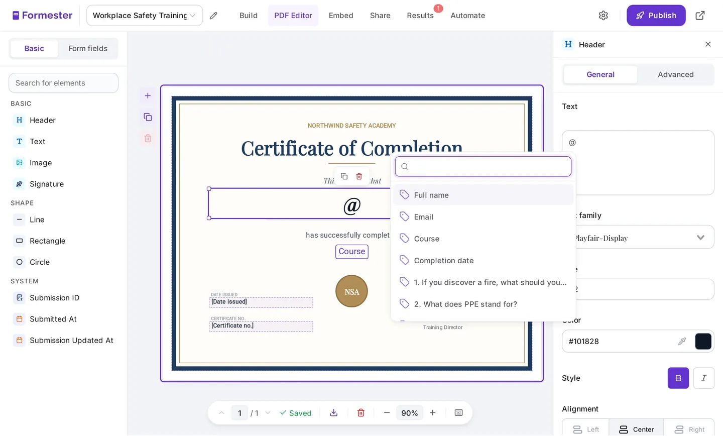This screenshot has height=436, width=723.
Task: Switch to the Build tab
Action: (x=249, y=16)
